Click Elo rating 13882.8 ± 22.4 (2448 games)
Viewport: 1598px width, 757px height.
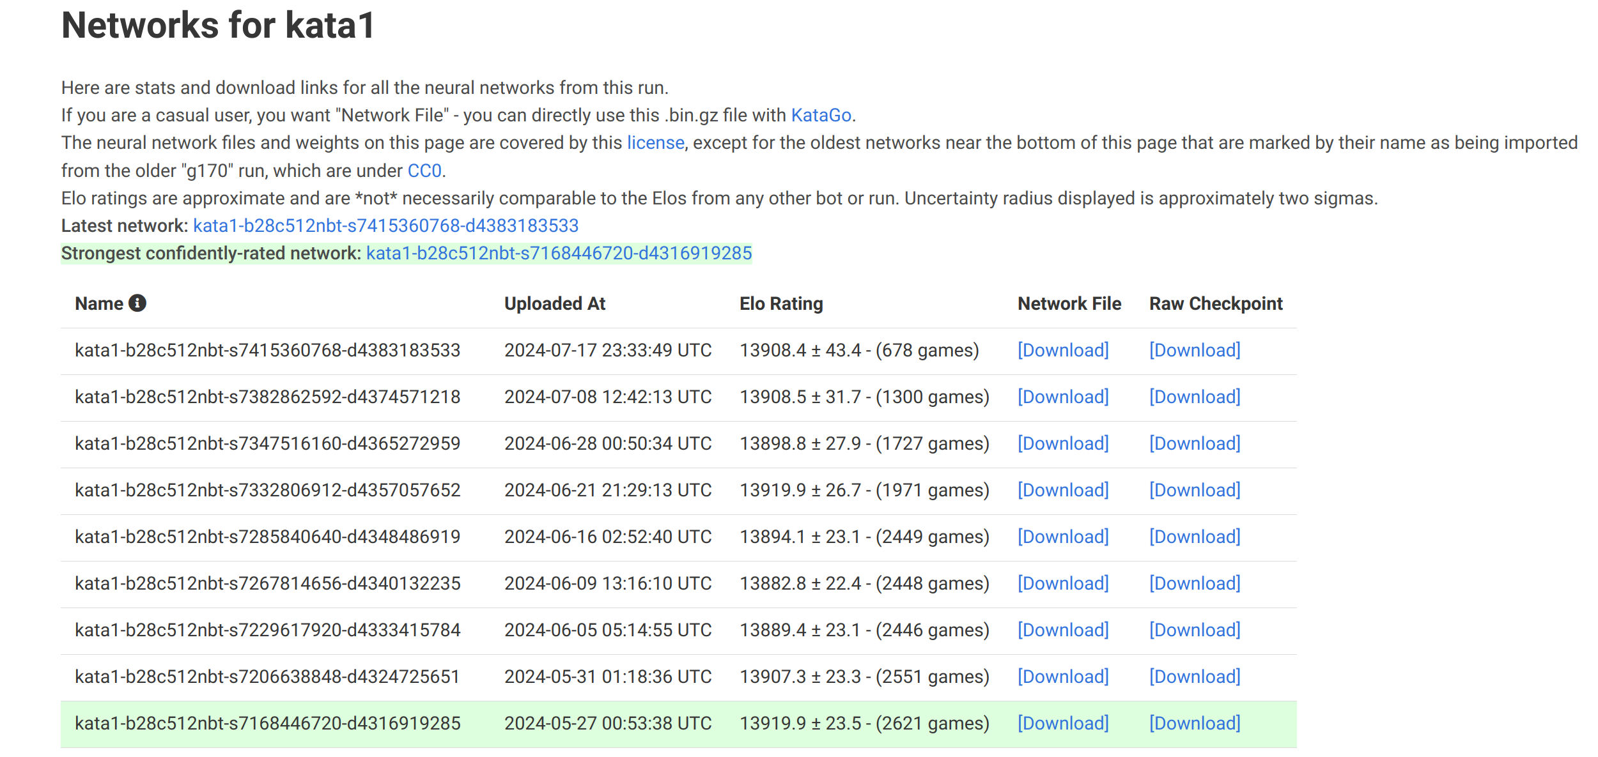click(864, 583)
